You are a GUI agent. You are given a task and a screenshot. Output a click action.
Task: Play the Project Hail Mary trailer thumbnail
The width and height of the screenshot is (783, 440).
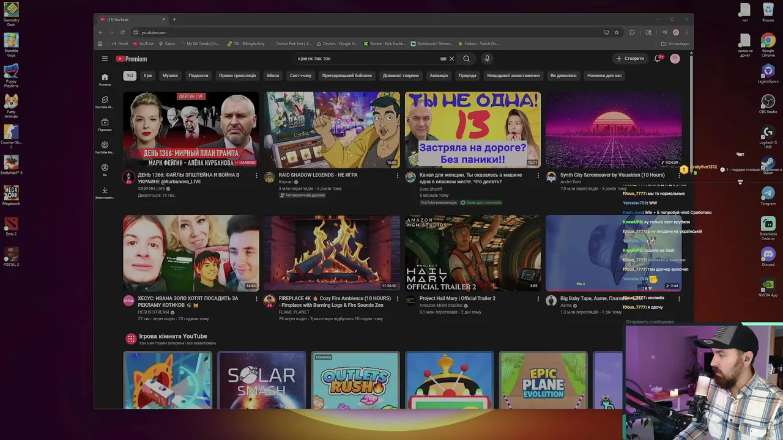pos(473,253)
